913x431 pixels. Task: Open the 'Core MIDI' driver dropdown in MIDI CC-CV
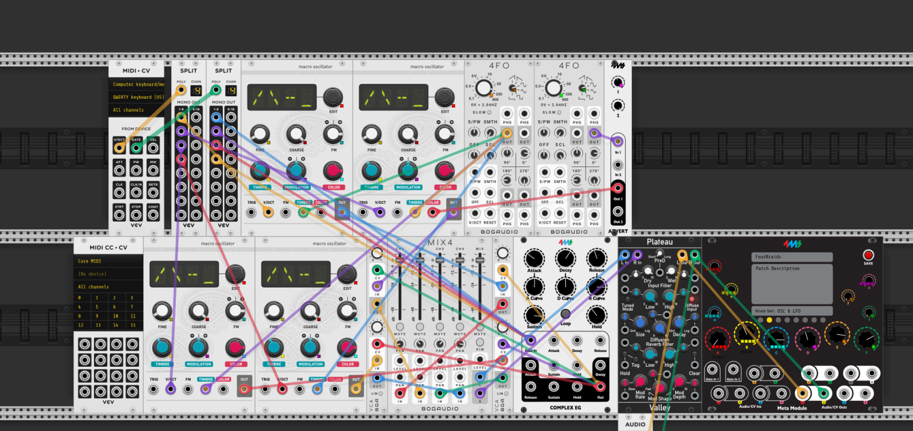point(108,261)
